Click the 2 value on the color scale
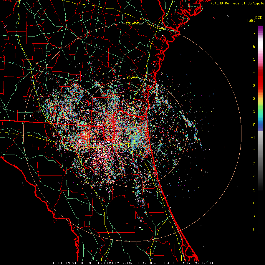Screen dimensions: 265x265 tap(254, 99)
